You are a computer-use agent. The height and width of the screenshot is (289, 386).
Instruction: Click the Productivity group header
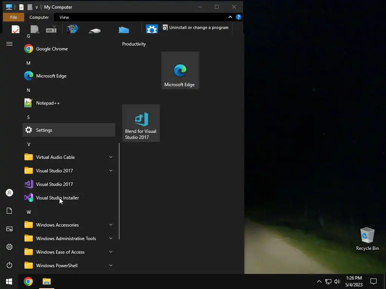[x=134, y=44]
